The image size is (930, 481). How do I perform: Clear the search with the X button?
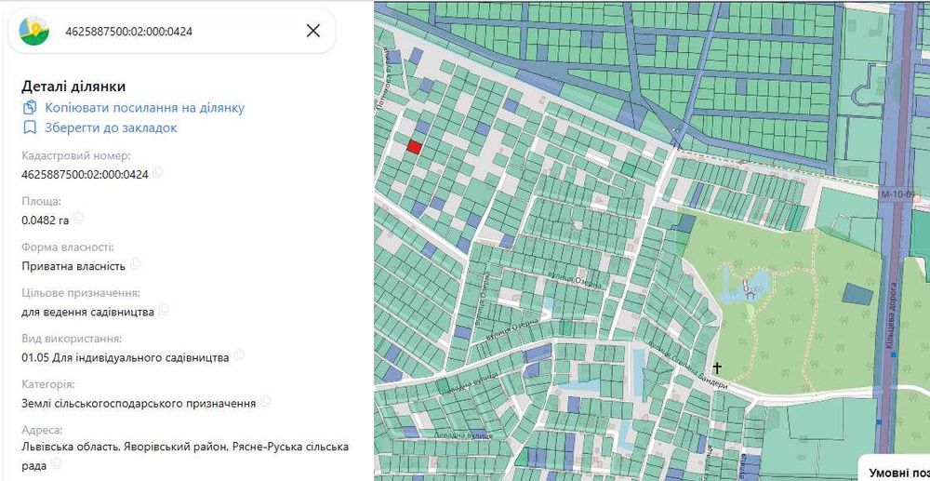pyautogui.click(x=313, y=31)
